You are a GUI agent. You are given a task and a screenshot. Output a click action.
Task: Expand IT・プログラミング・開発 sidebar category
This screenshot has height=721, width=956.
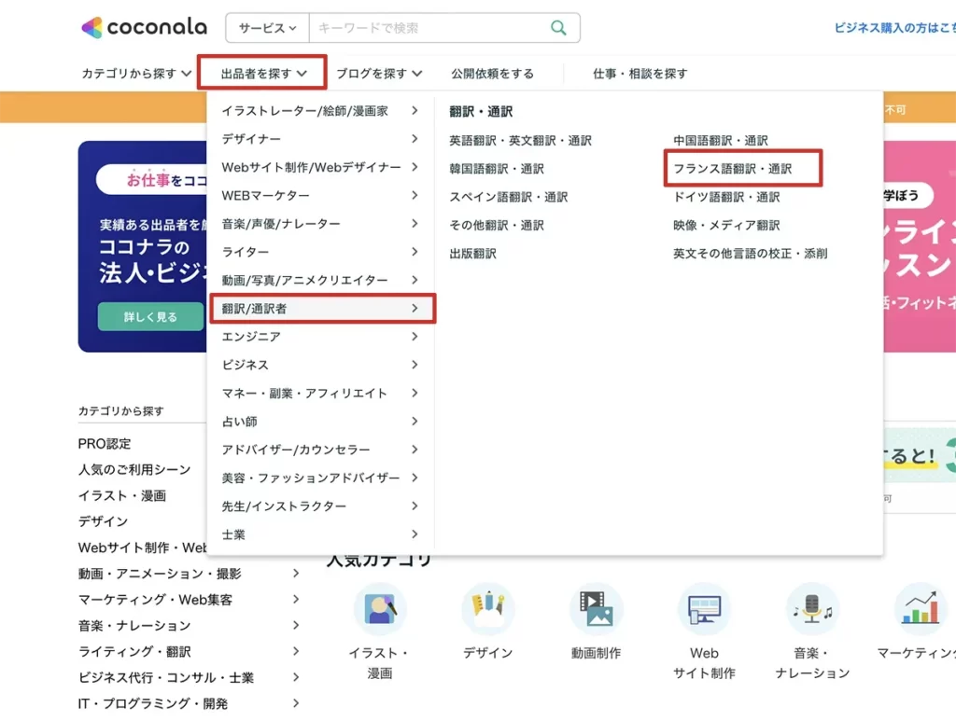coord(189,703)
